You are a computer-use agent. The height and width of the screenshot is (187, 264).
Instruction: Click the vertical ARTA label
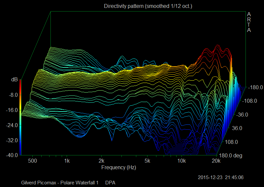(x=249, y=22)
